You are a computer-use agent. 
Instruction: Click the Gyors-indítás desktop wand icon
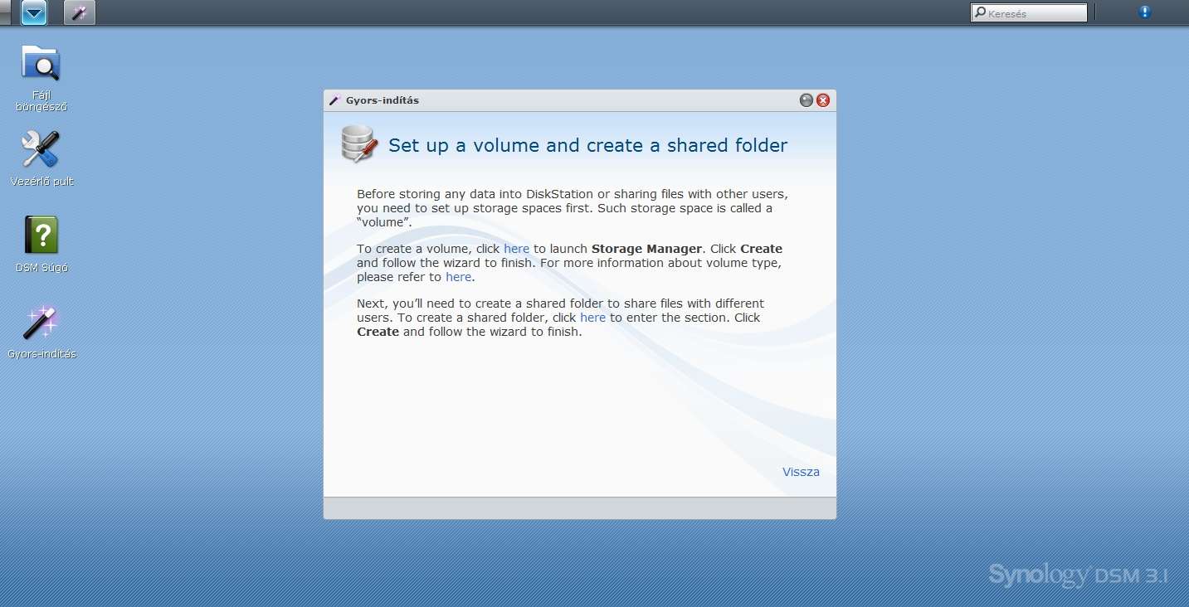(41, 323)
